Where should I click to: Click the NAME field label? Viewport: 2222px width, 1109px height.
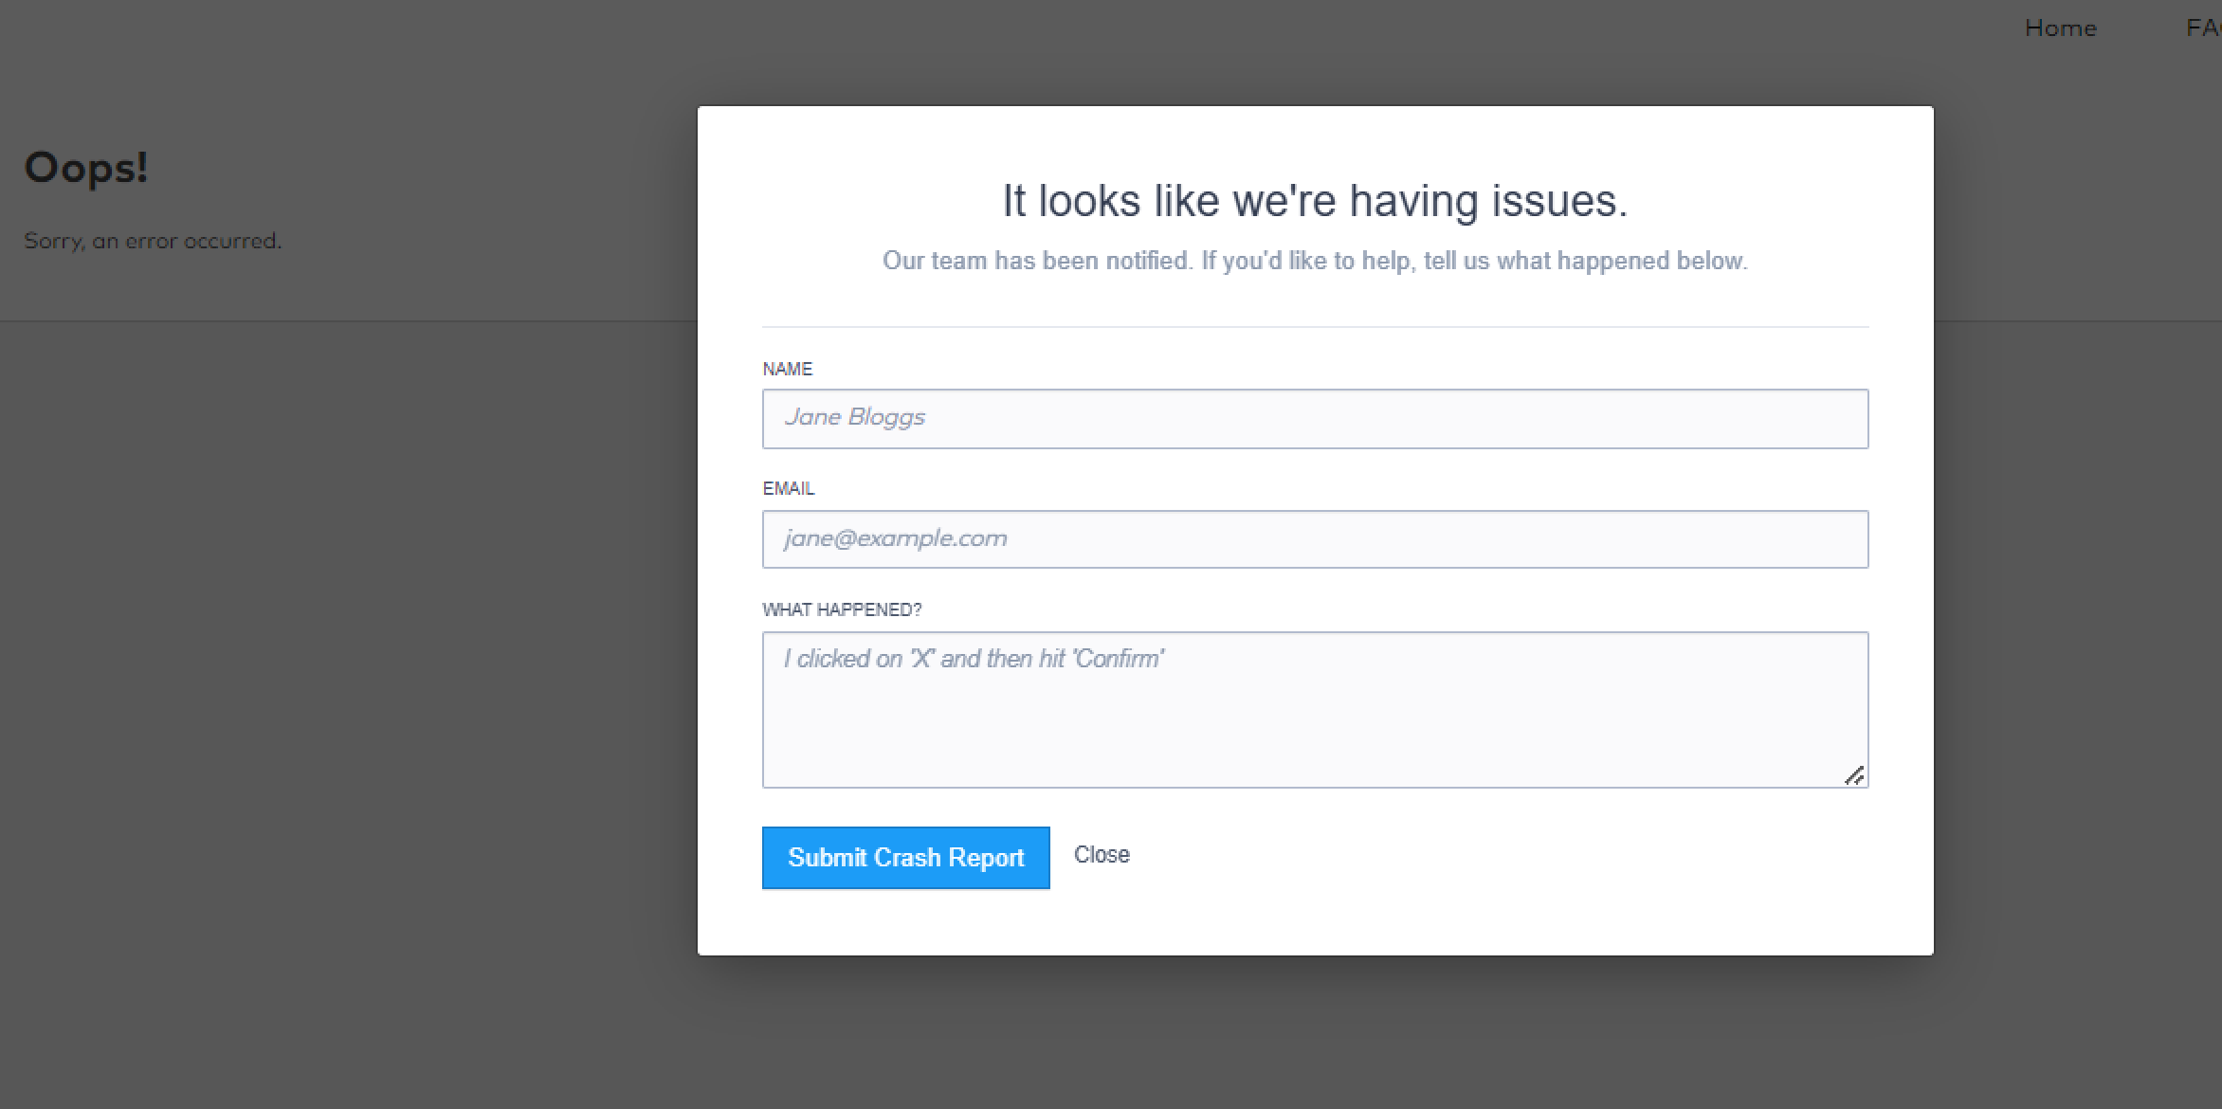tap(787, 369)
